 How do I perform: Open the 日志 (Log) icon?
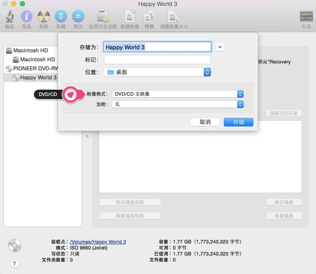pos(306,16)
